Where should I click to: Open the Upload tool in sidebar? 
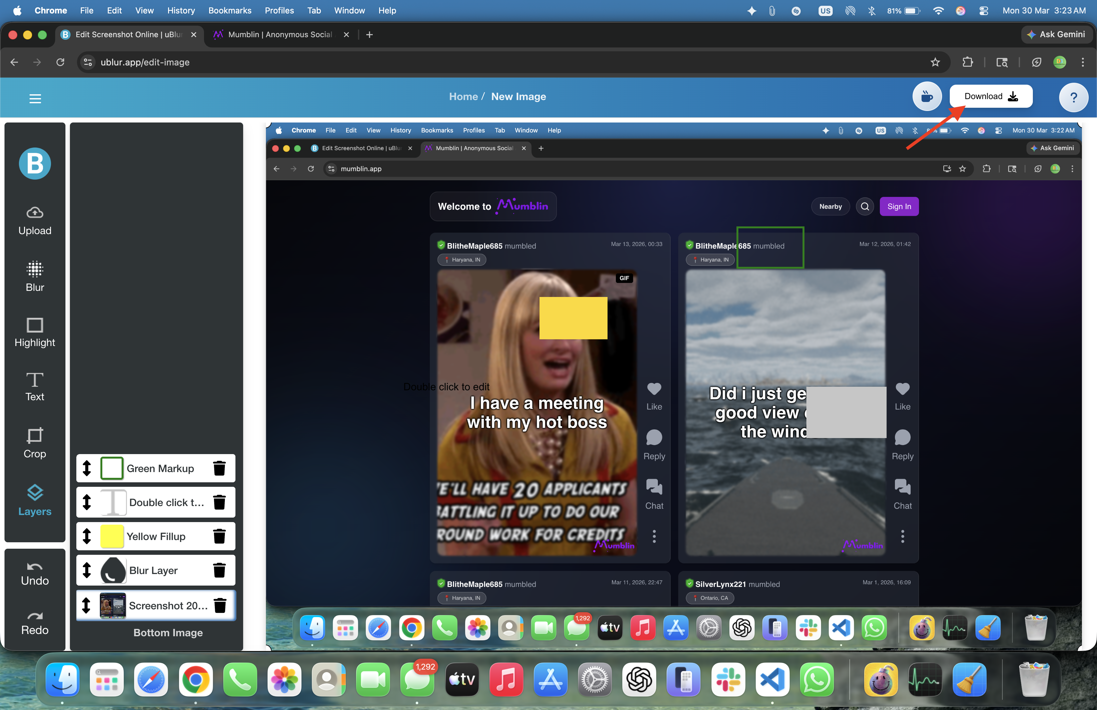35,221
